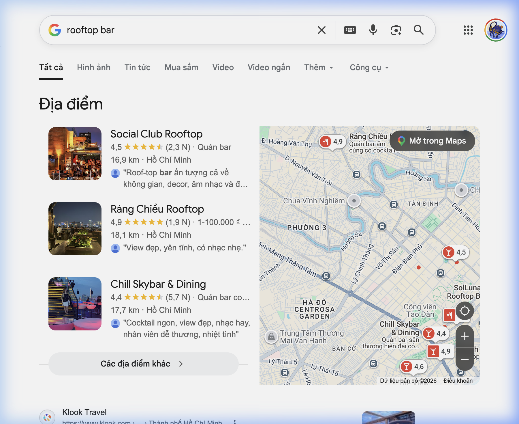Screen dimensions: 519x424
Task: Click the SolLuna Rooftop label on map
Action: coord(464,292)
